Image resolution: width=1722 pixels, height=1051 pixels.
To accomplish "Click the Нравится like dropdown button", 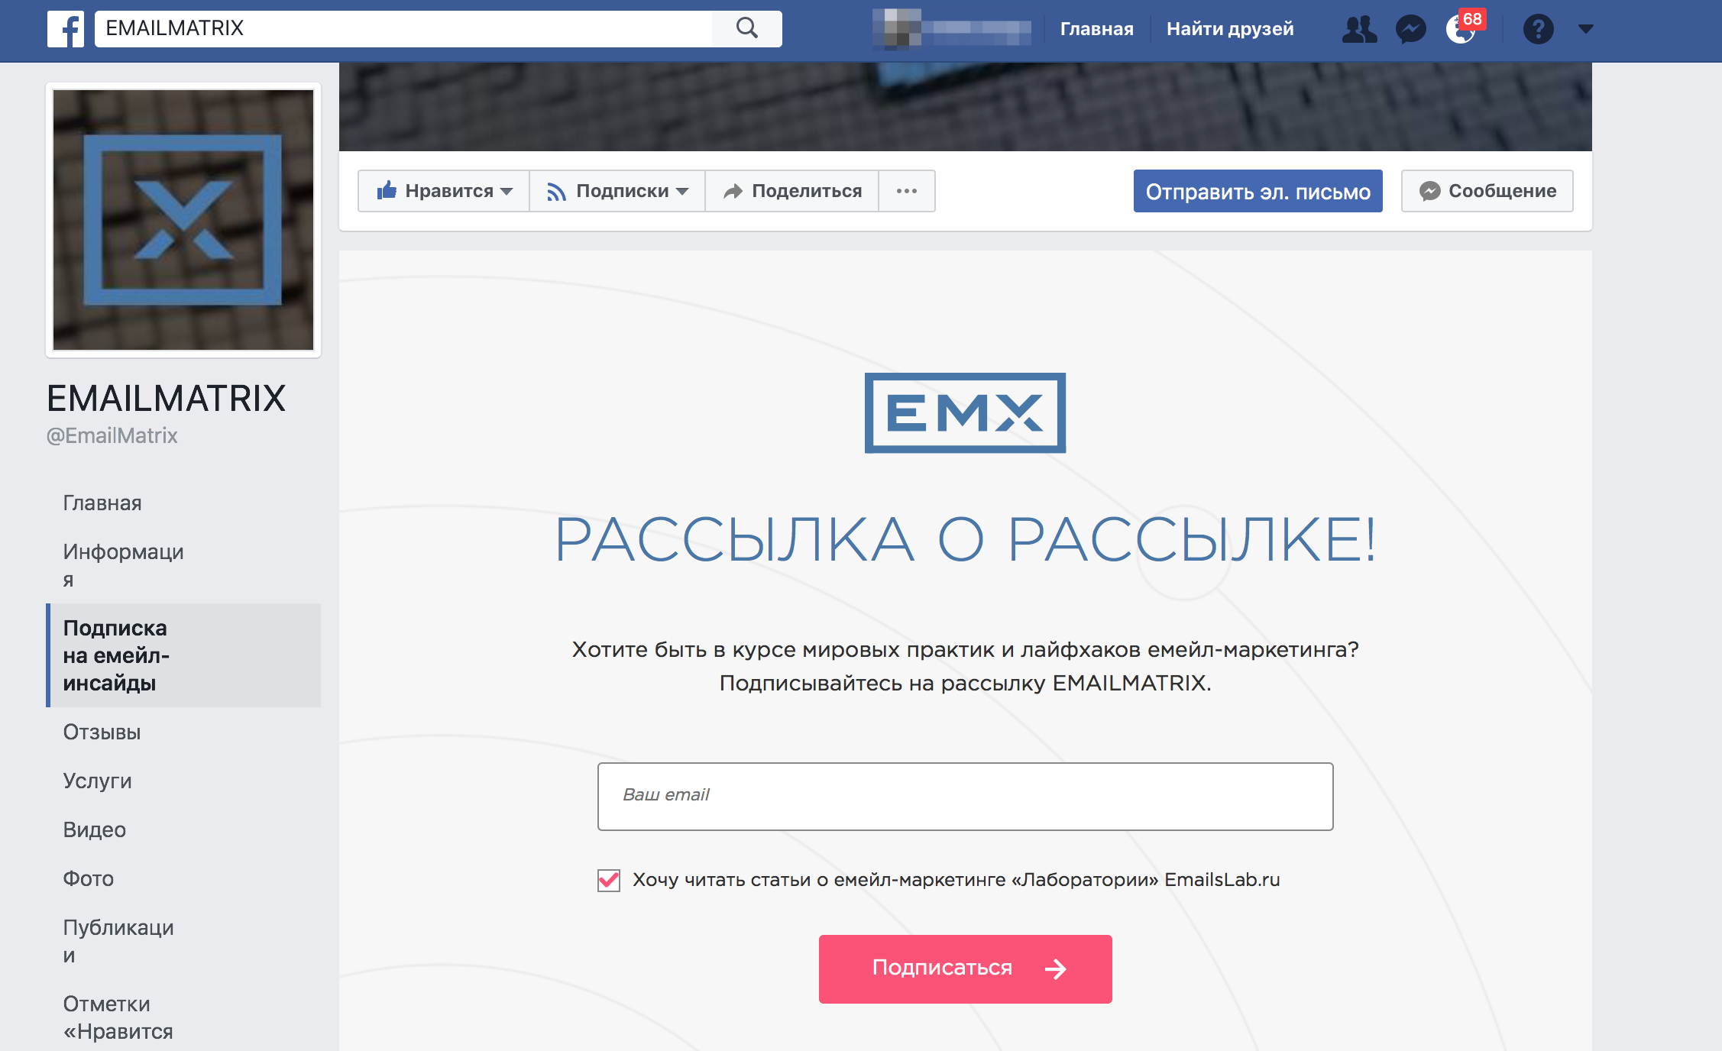I will 444,191.
